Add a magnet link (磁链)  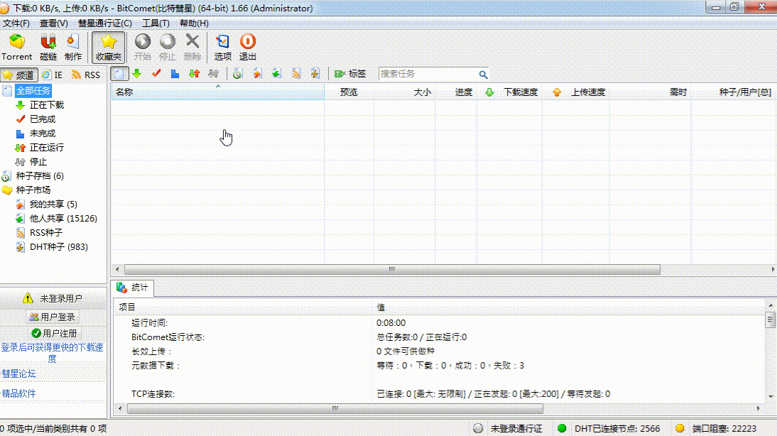(48, 48)
